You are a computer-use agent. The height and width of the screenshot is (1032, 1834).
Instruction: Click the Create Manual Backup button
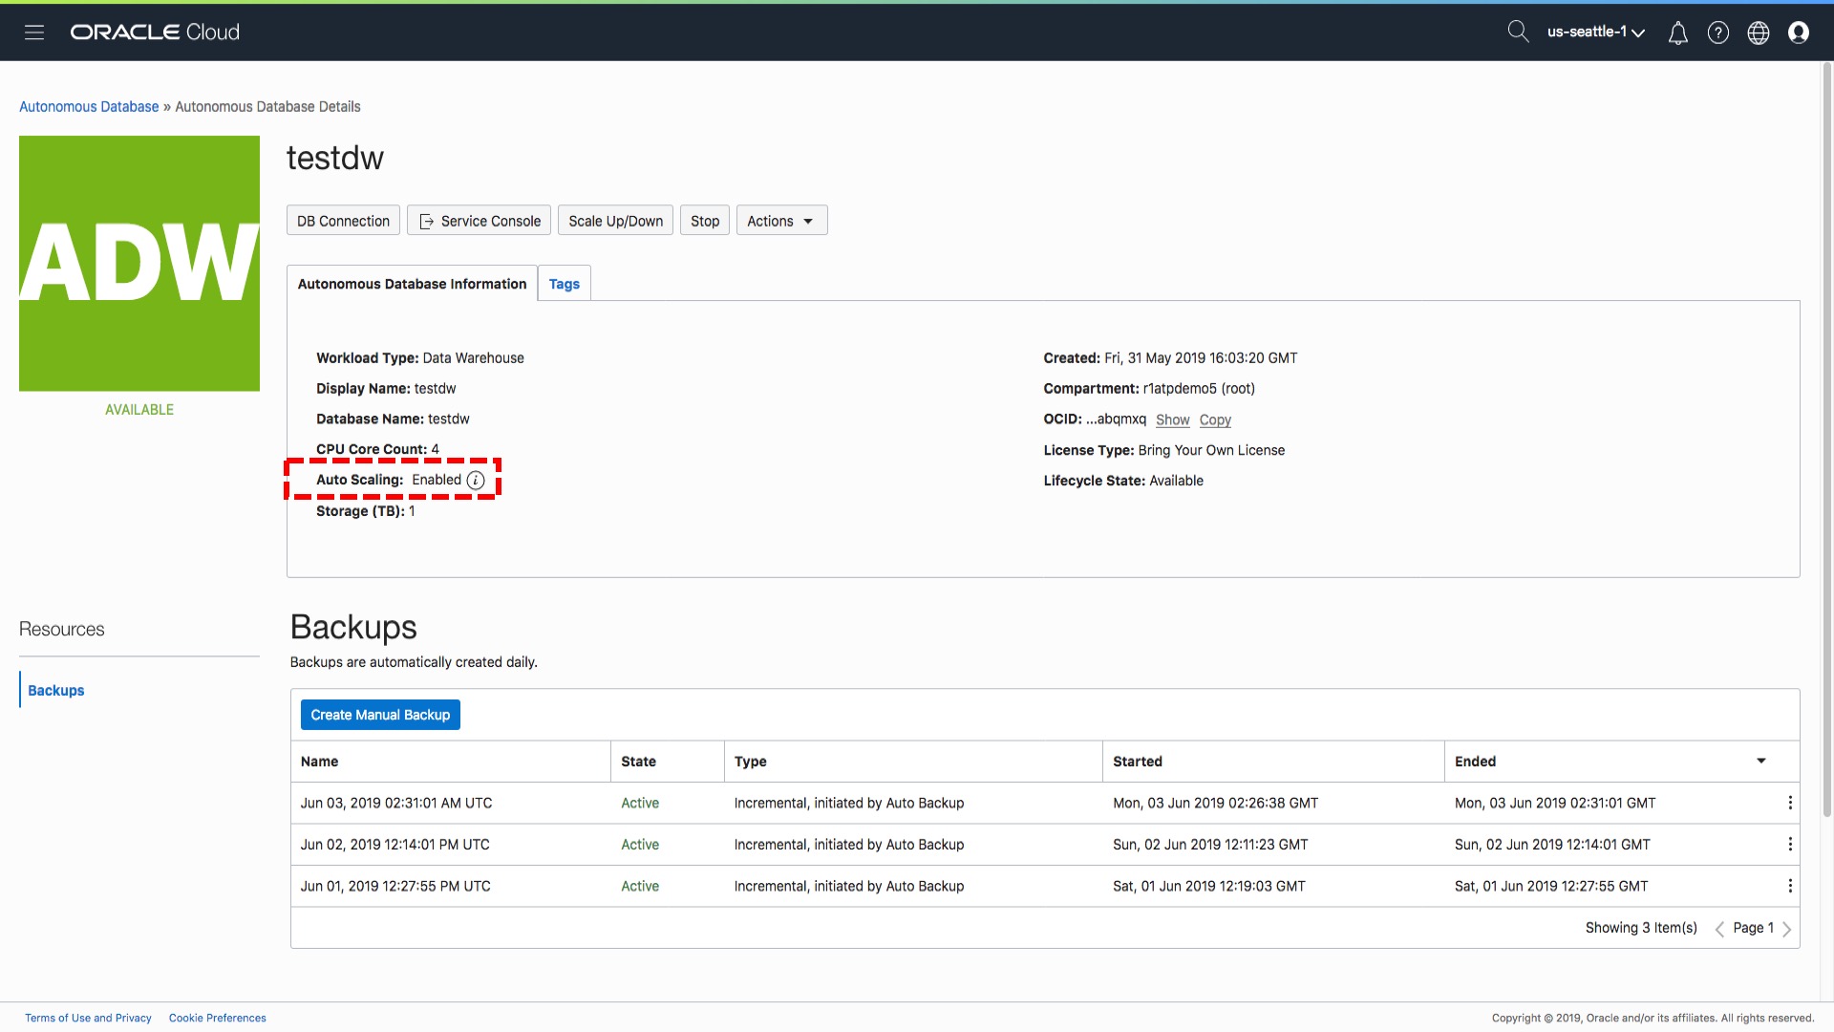pos(380,715)
